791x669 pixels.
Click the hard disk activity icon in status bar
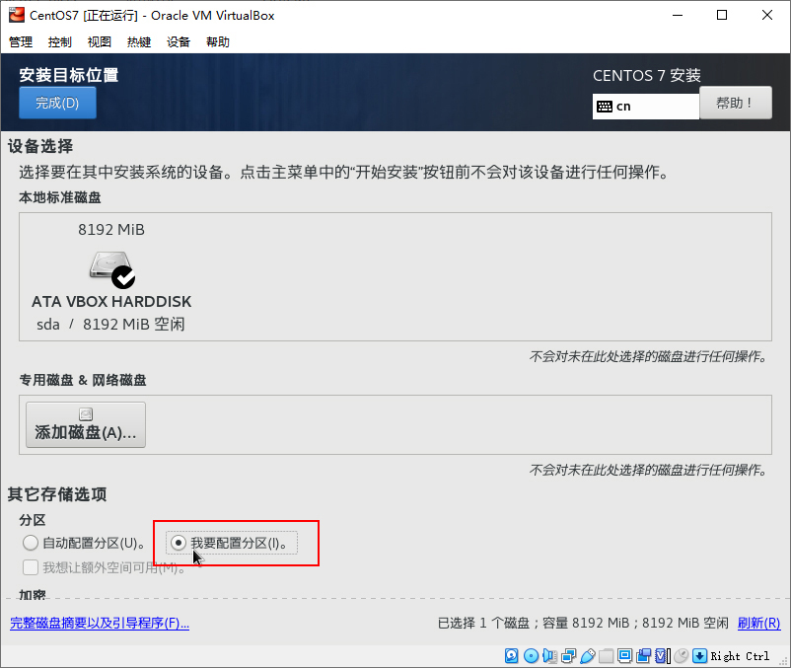click(512, 656)
